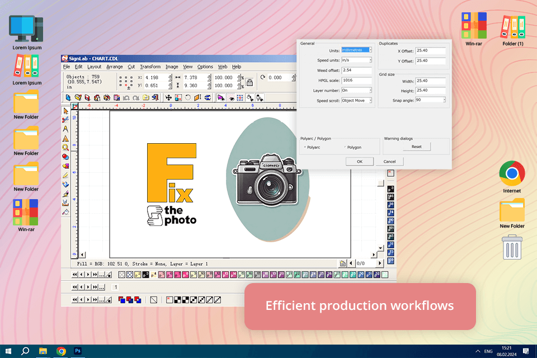Viewport: 537px width, 358px height.
Task: Select the arrow pointer tool
Action: (65, 111)
